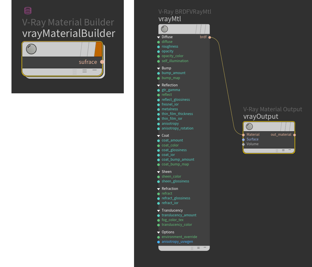Click the coat_amount input connector dot
Screen dimensions: 312x267
click(158, 141)
